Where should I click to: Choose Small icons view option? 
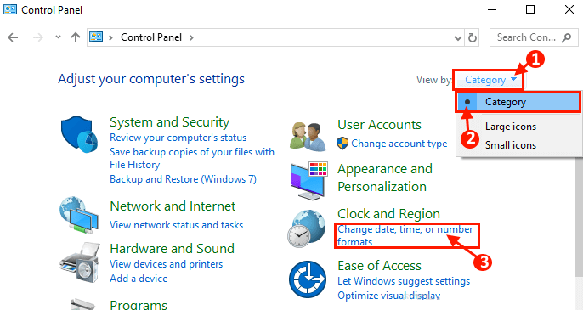tap(511, 145)
